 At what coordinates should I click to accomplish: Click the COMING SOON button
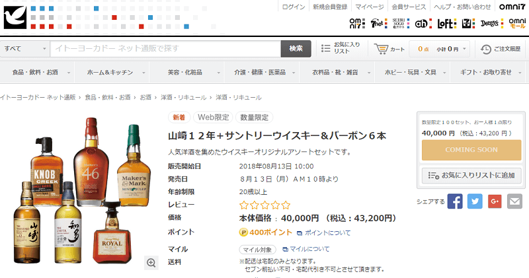coord(471,150)
